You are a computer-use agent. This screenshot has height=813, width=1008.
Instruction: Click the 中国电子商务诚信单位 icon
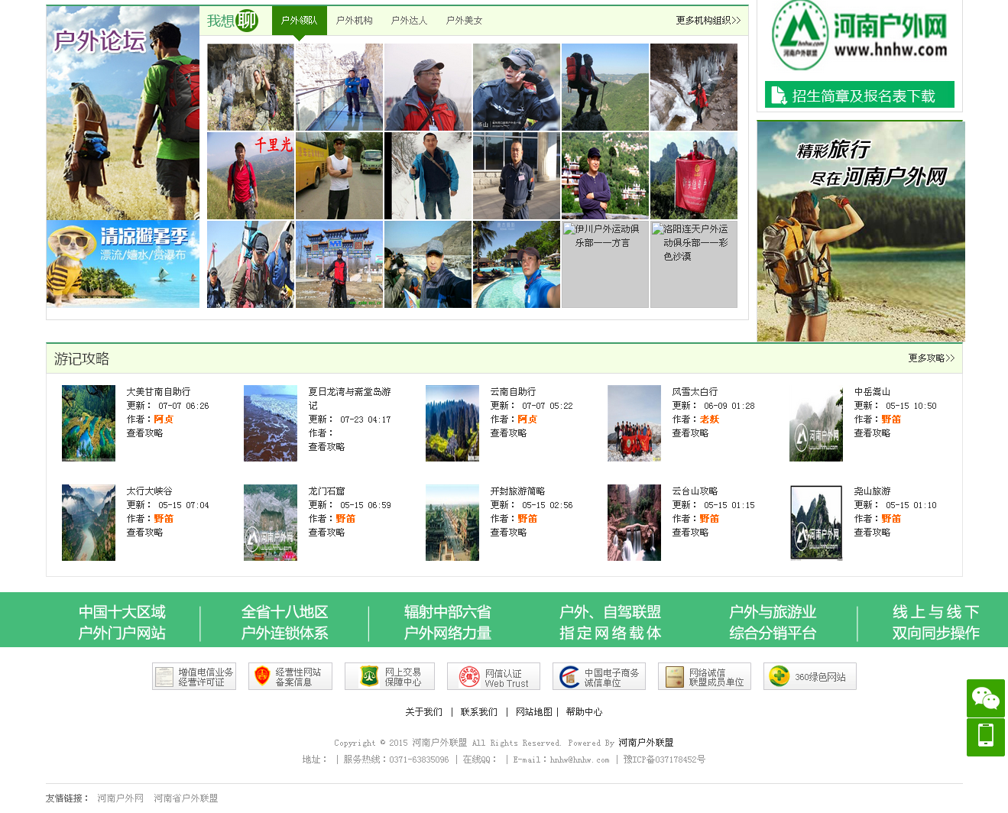coord(599,675)
